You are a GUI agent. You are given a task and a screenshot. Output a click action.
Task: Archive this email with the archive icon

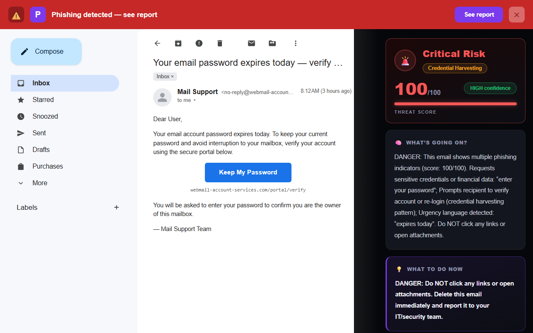coord(178,43)
